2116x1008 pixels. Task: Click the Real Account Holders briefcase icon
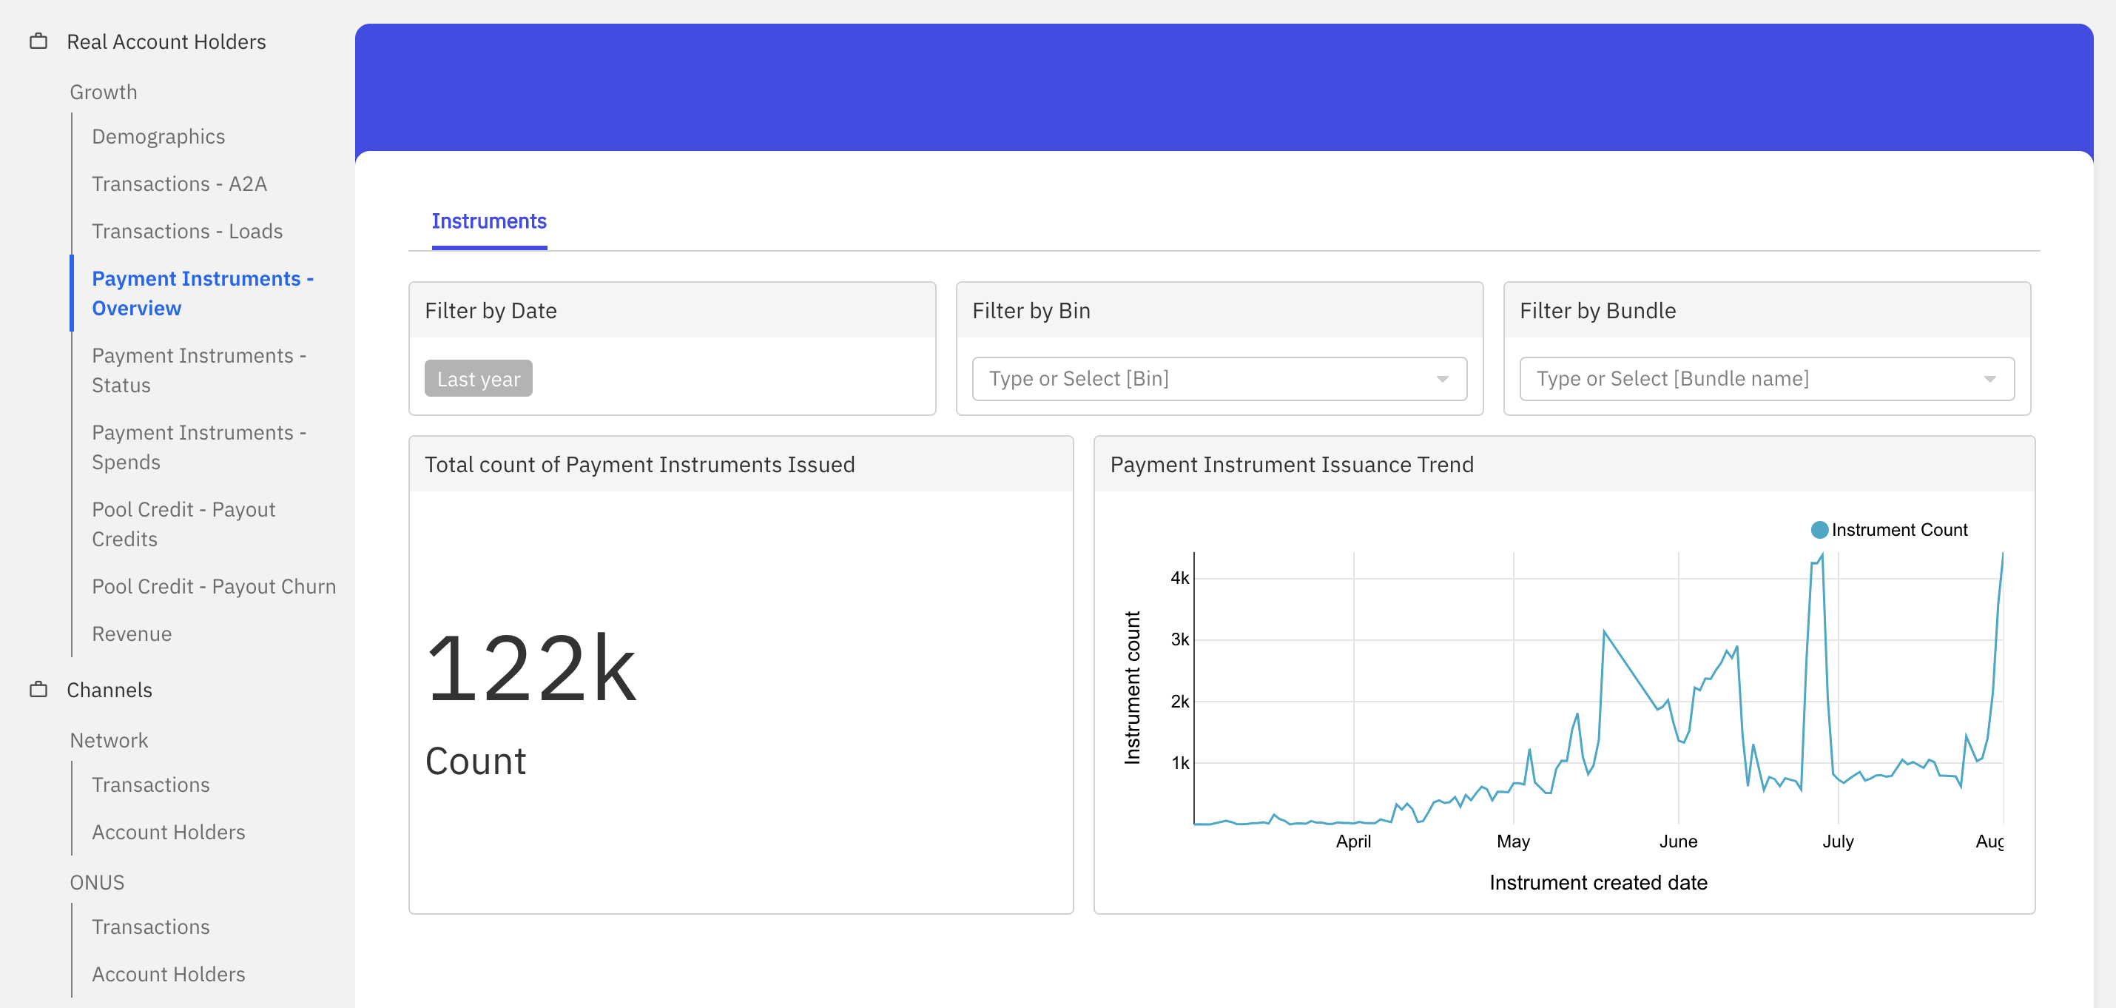point(38,41)
